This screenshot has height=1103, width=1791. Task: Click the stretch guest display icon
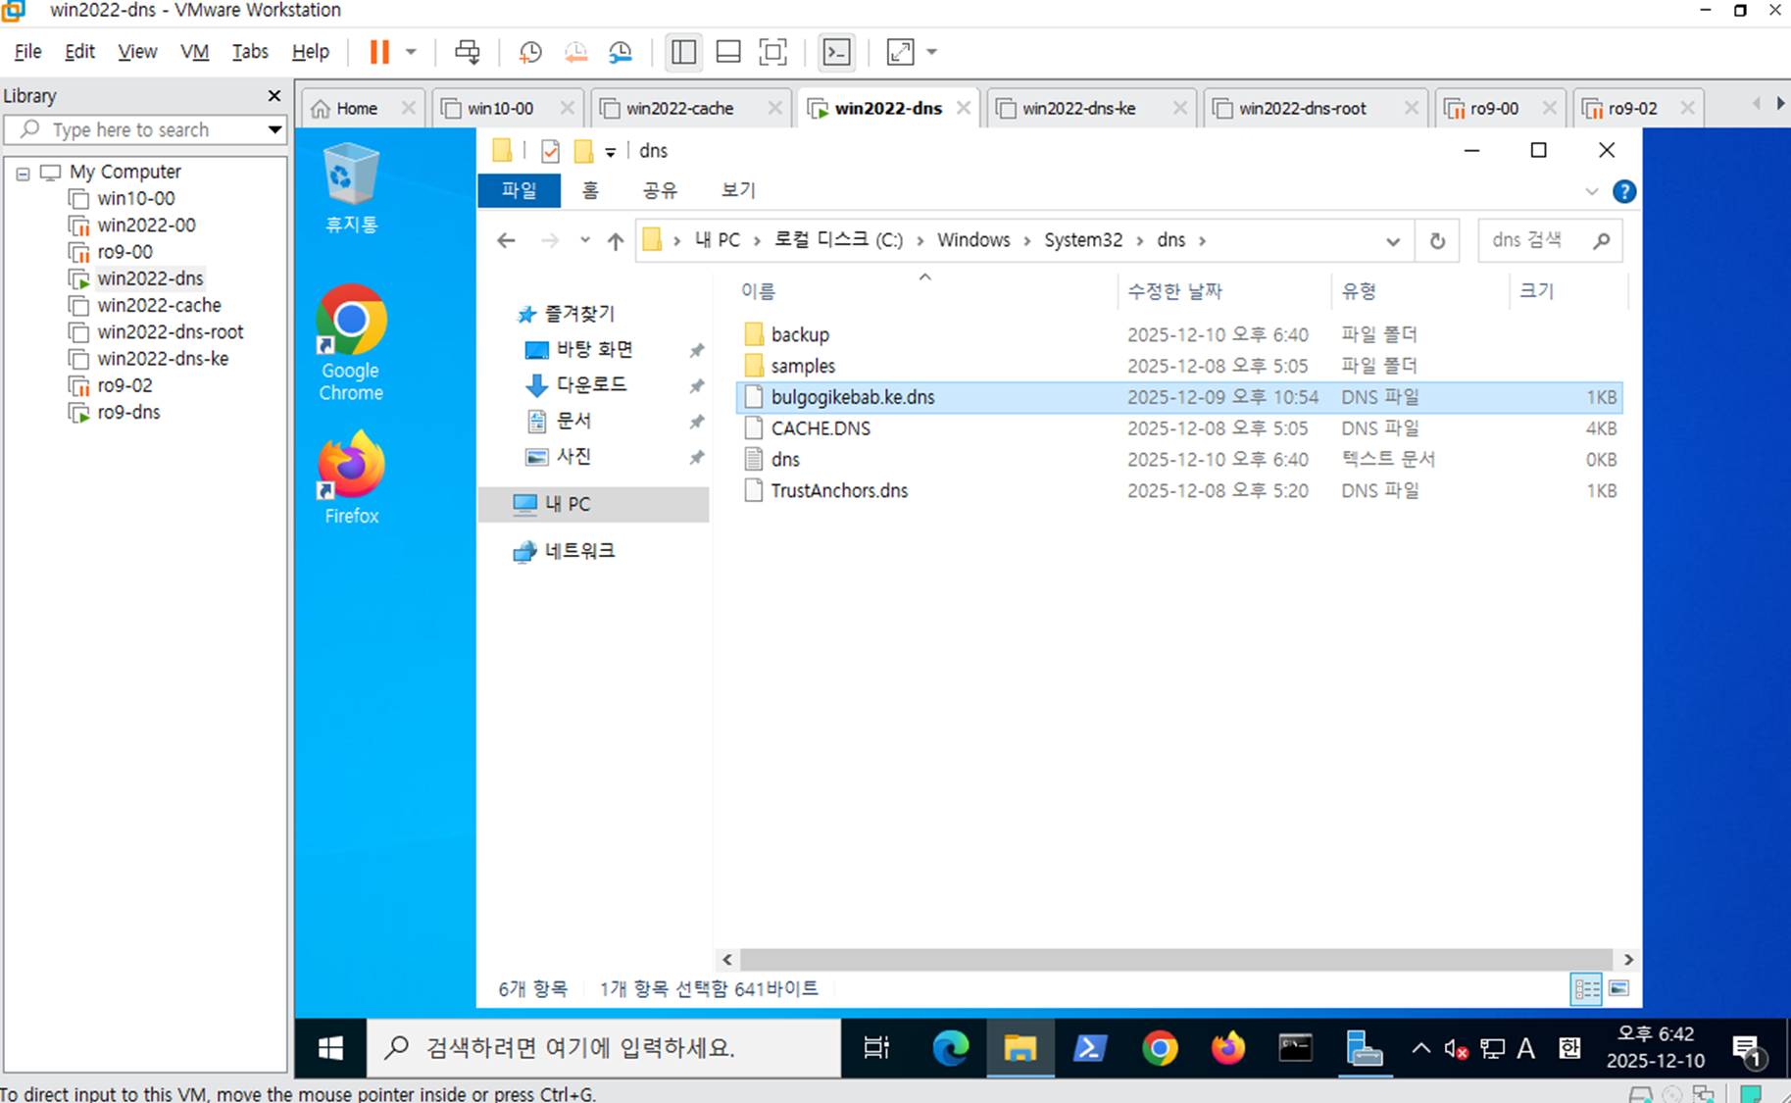(900, 52)
